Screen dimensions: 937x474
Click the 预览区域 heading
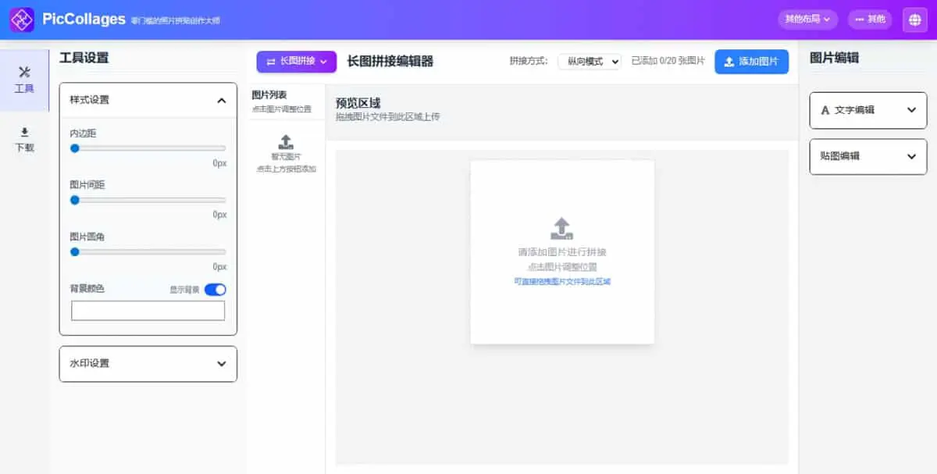358,103
